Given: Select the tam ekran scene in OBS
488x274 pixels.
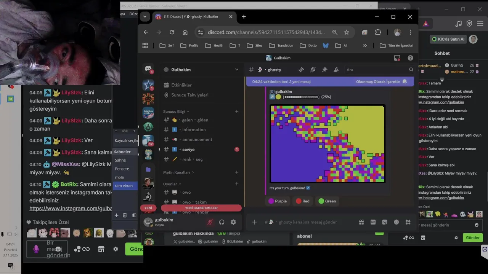Looking at the screenshot, I should pos(125,186).
